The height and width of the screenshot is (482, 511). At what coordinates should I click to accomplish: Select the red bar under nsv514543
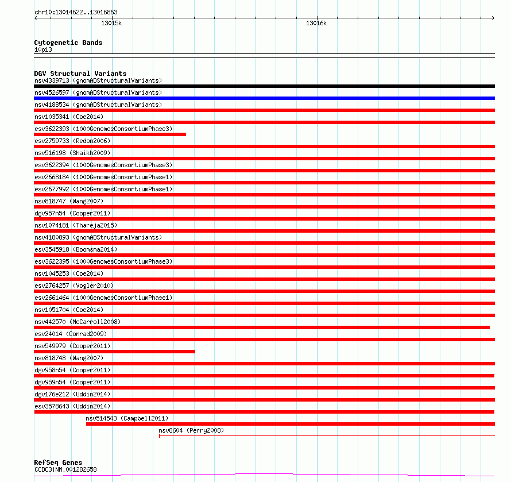coord(291,425)
